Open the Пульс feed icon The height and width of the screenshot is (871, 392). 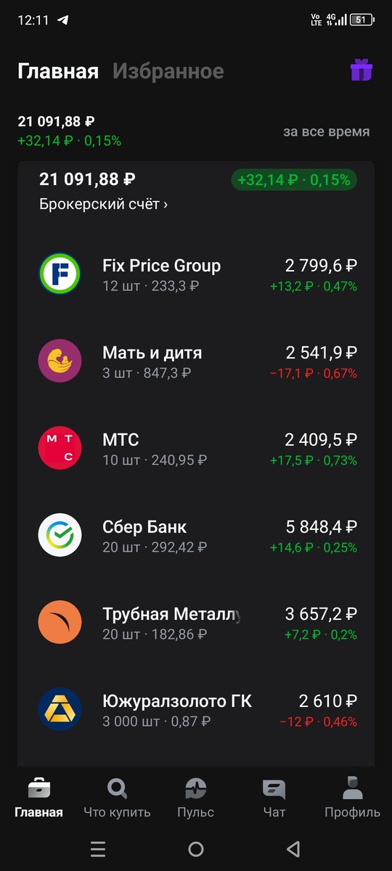pyautogui.click(x=195, y=788)
